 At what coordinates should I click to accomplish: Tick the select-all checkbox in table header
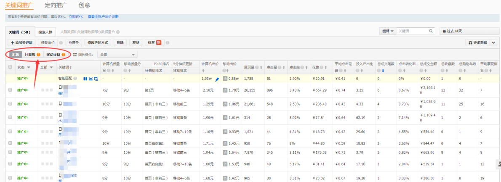pyautogui.click(x=10, y=67)
